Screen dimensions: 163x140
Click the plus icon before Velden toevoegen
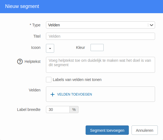[x=53, y=94]
